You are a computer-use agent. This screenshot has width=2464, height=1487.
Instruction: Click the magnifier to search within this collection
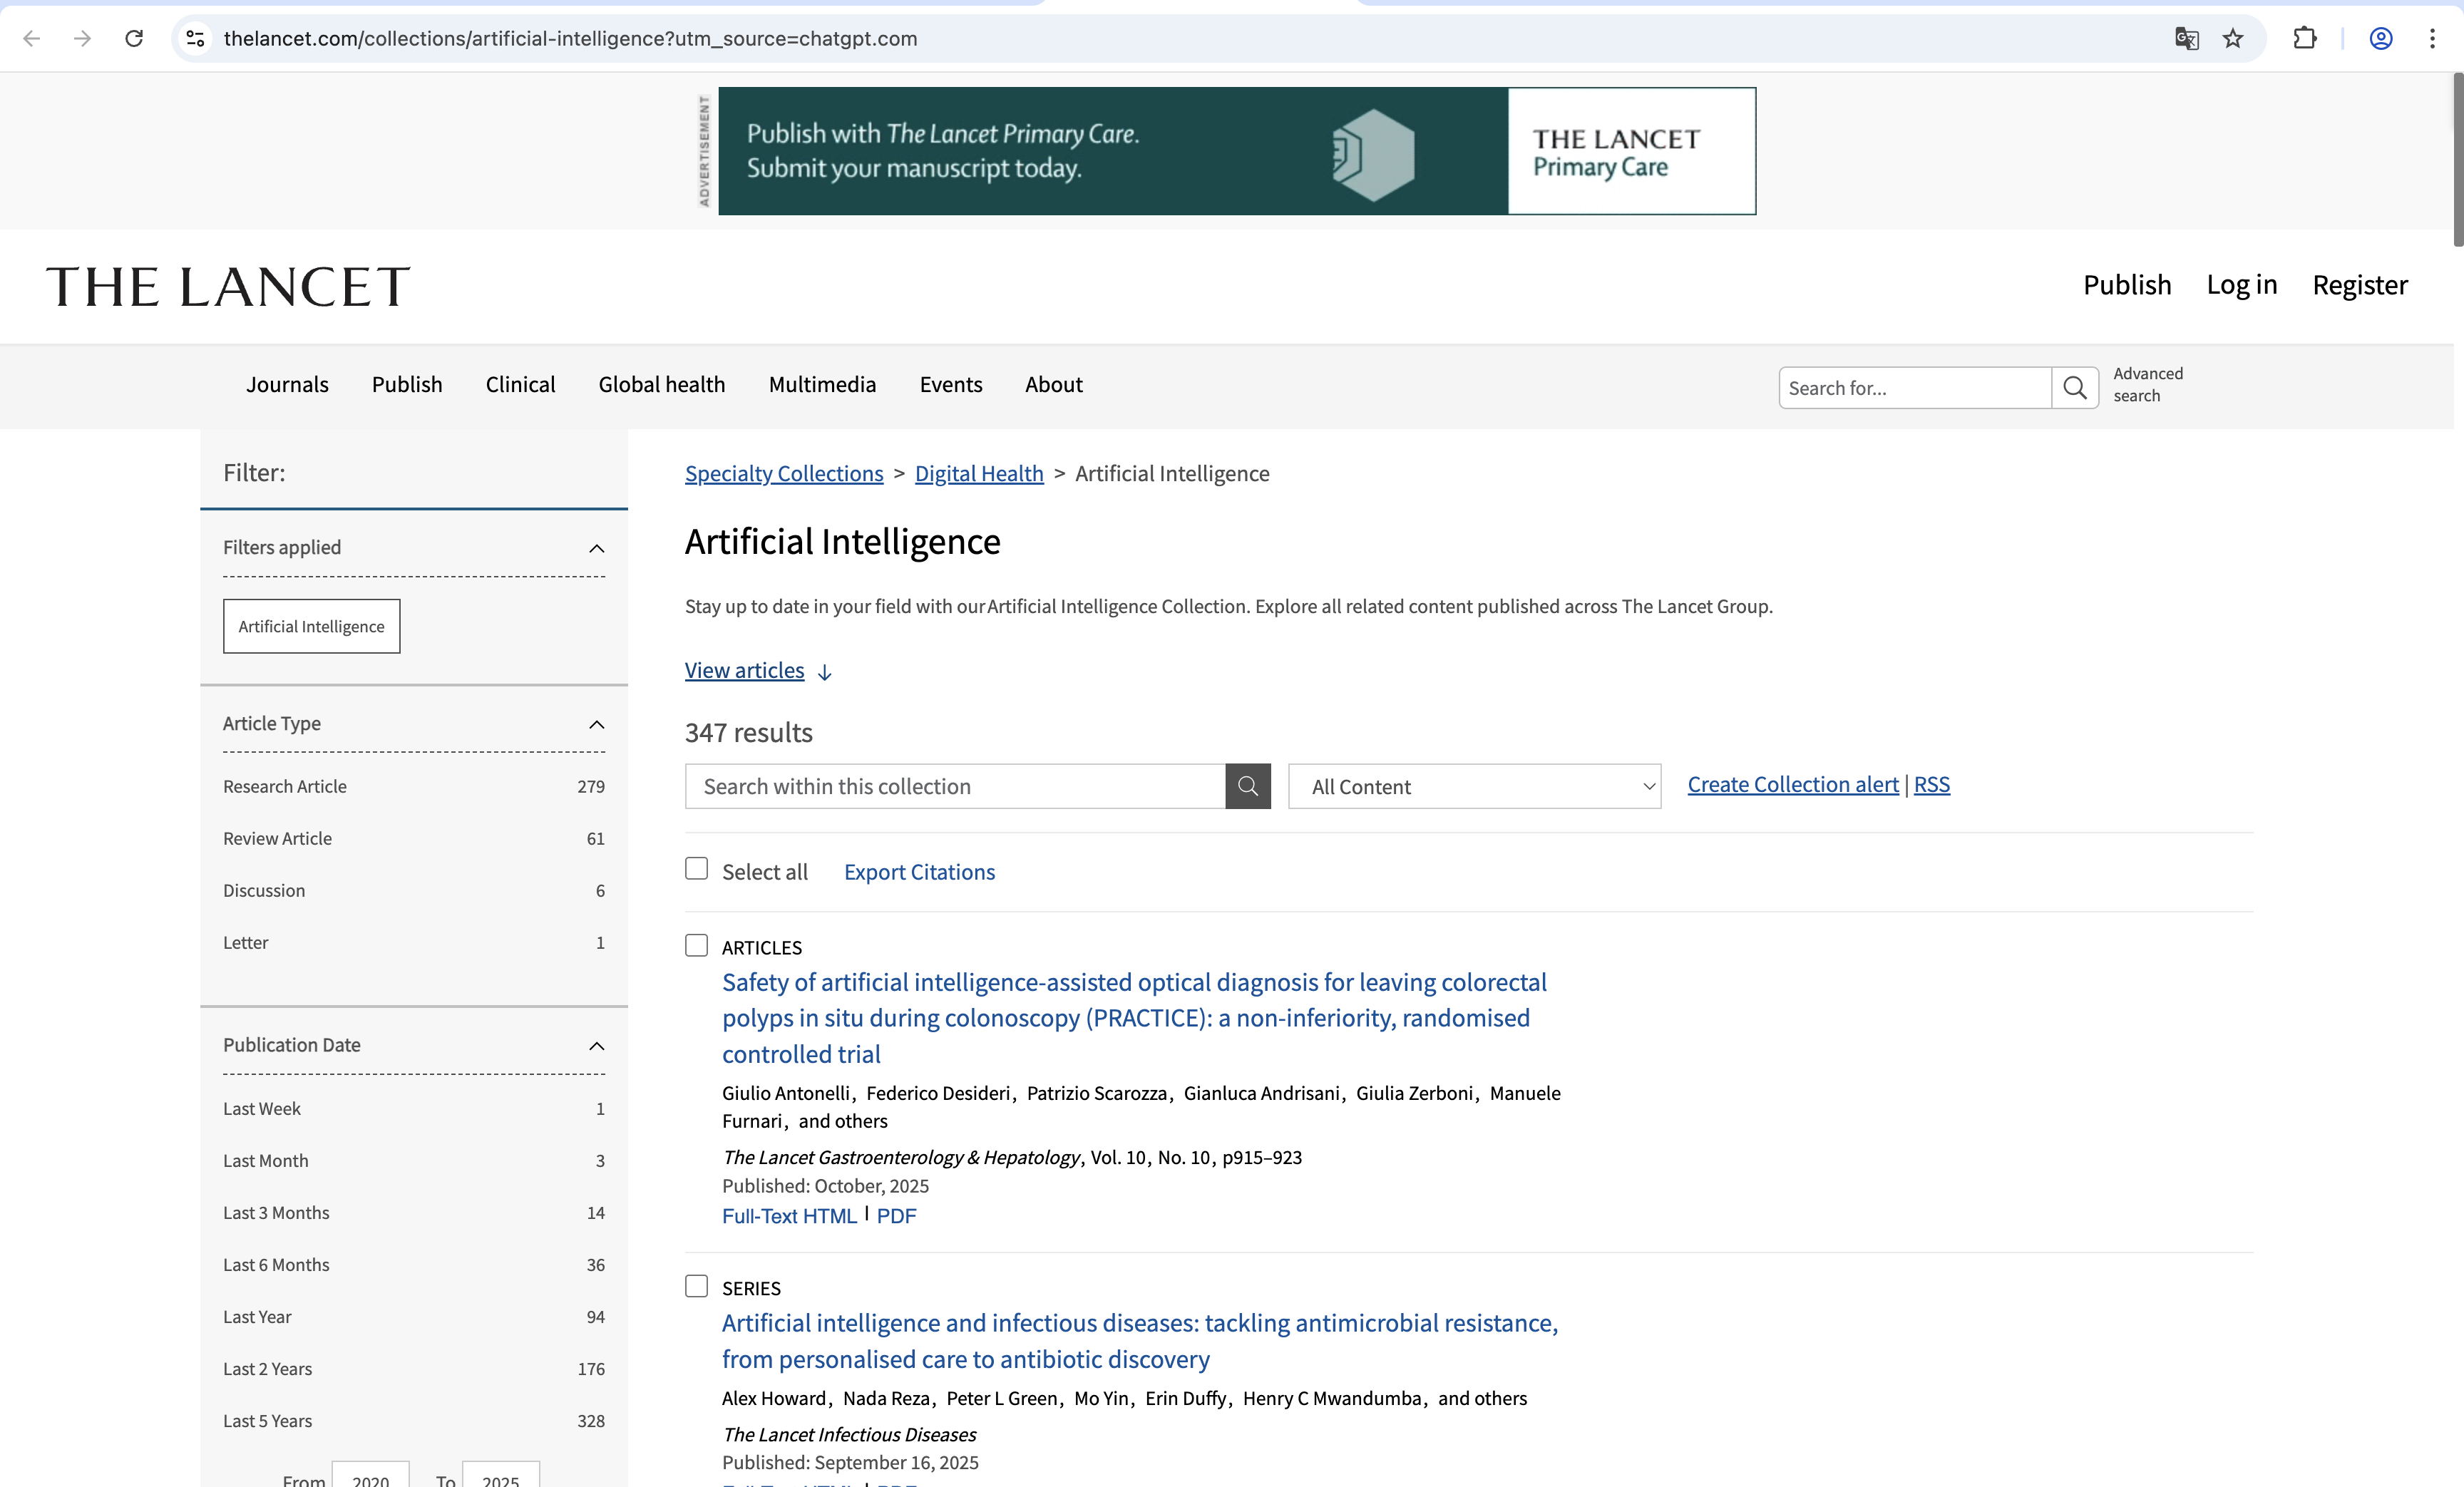tap(1247, 786)
